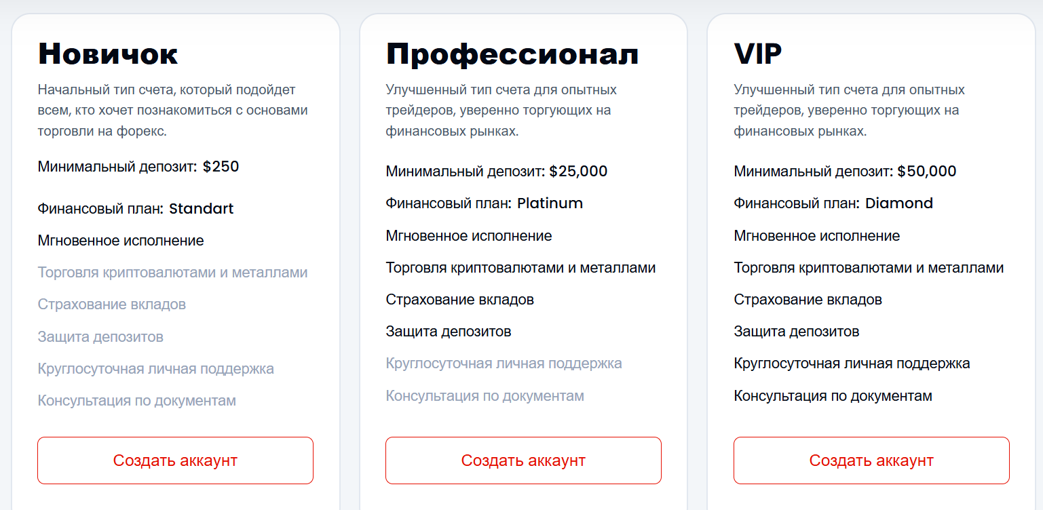This screenshot has height=510, width=1043.
Task: Click the Профессионал plan title
Action: pos(512,54)
